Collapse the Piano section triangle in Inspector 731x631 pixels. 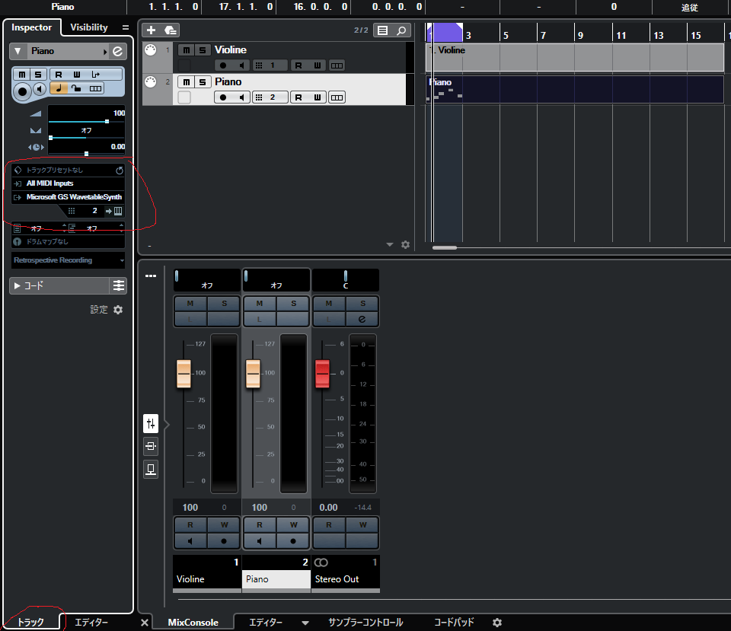point(18,51)
